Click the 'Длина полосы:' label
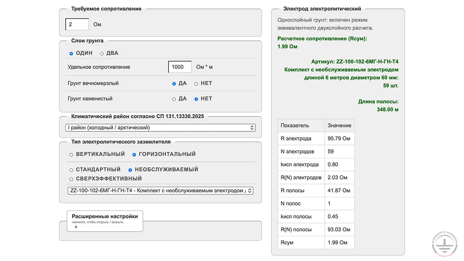This screenshot has height=261, width=464. pos(378,102)
